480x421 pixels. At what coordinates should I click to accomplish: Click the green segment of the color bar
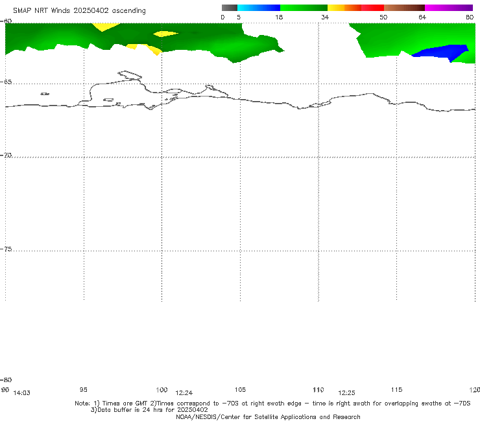[304, 8]
